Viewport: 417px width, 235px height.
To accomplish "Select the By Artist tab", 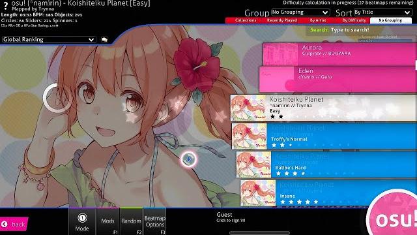I will coord(318,20).
